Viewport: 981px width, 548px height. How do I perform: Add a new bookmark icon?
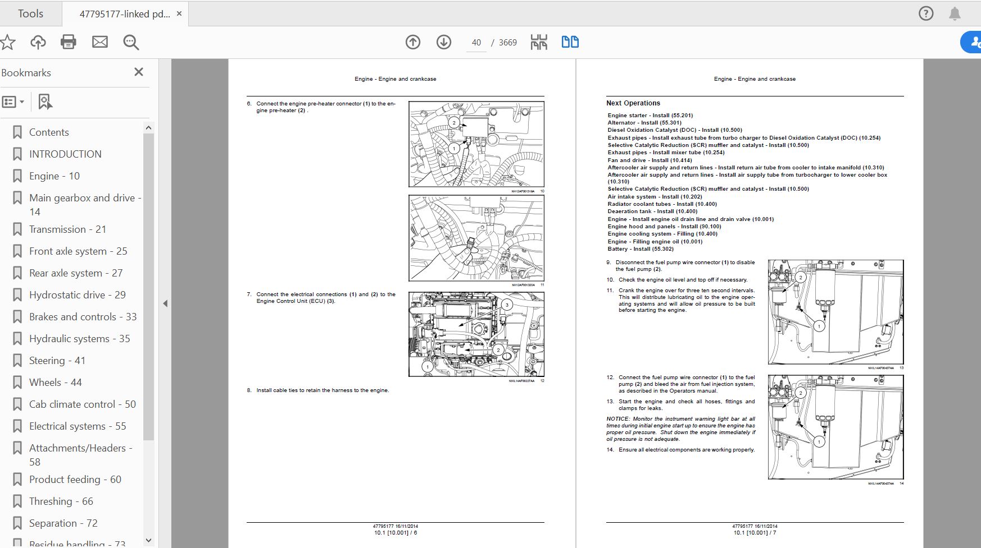(45, 102)
